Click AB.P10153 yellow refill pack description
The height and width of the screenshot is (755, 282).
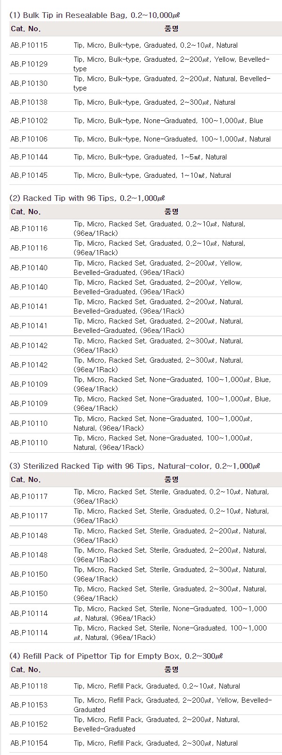pos(173,705)
